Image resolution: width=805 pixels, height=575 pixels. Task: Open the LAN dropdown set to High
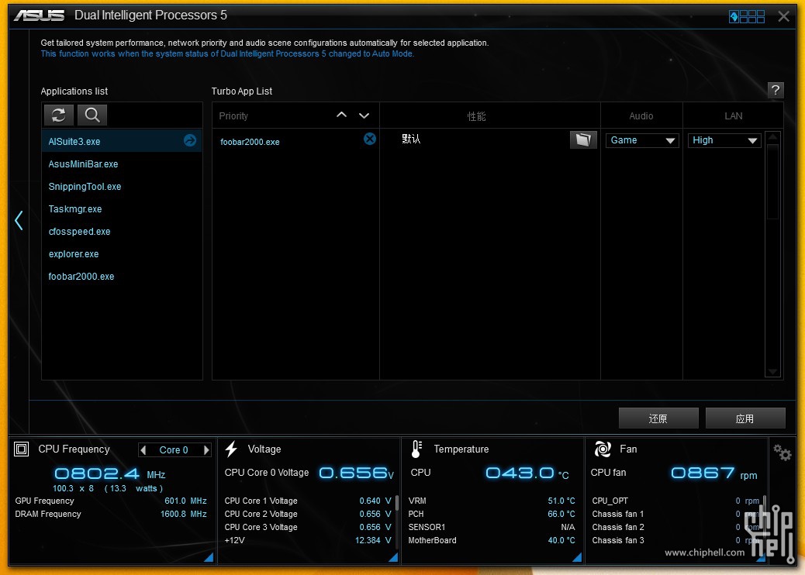[724, 140]
